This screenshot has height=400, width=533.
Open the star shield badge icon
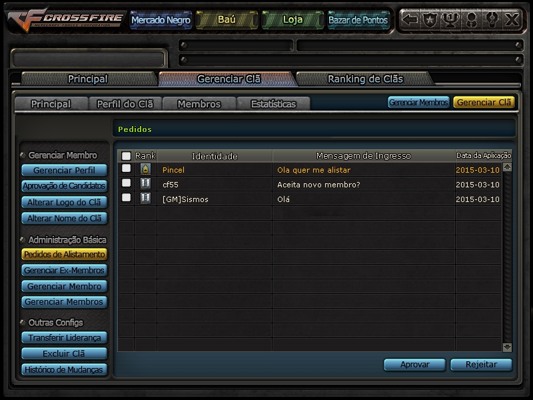coord(430,19)
